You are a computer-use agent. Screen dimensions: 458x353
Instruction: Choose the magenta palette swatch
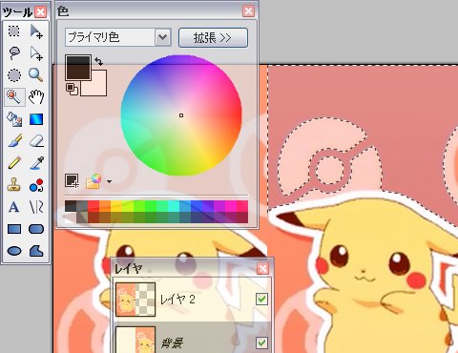(x=231, y=206)
